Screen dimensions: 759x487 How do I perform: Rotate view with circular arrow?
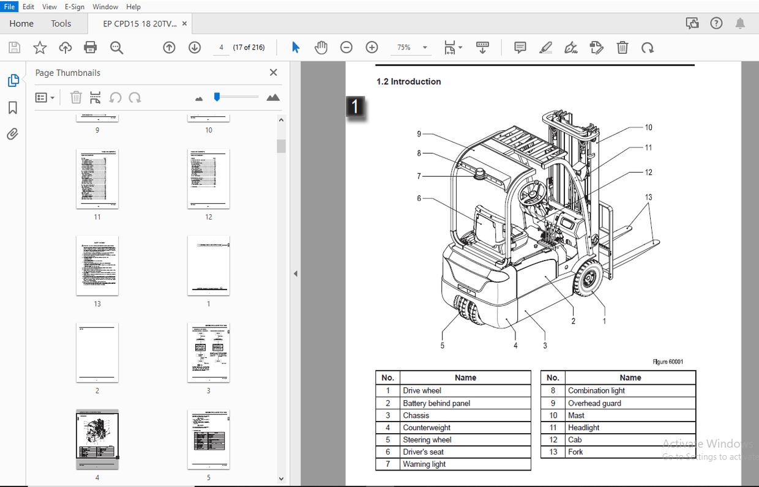point(648,48)
